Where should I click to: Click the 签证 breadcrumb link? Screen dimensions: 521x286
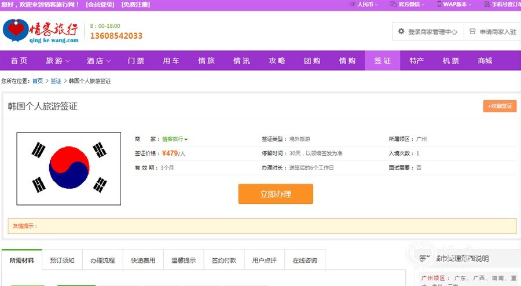(56, 81)
